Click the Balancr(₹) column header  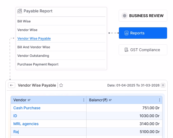click(124, 100)
